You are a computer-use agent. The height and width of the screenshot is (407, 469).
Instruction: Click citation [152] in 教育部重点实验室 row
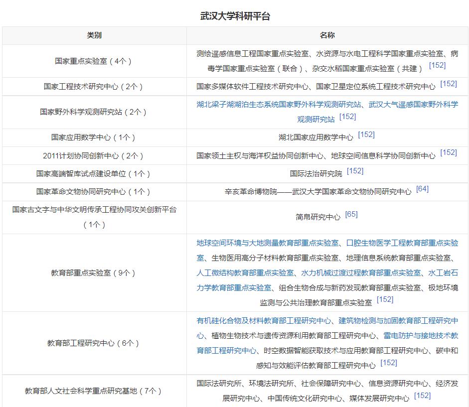pos(385,299)
